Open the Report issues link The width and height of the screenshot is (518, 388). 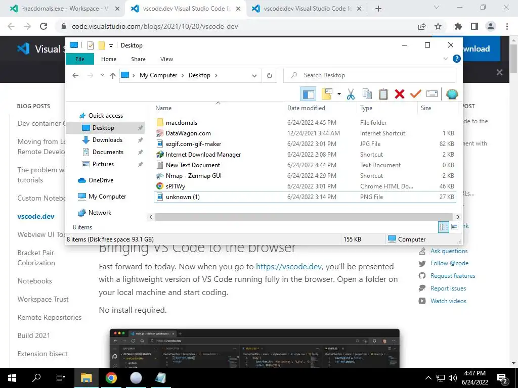point(448,288)
